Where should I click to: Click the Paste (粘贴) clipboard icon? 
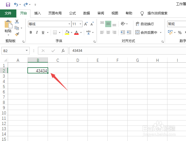pos(8,24)
